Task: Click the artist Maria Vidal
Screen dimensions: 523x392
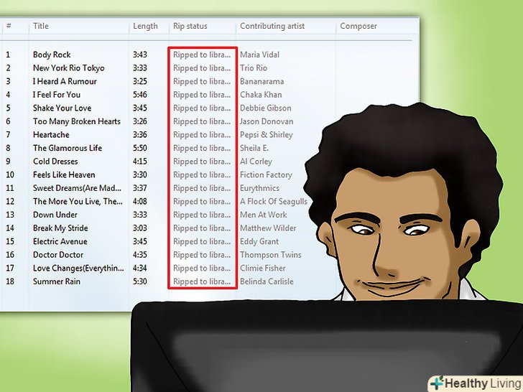Action: coord(259,55)
